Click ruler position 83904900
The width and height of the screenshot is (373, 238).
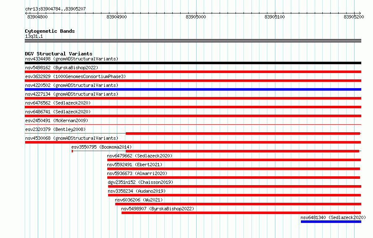(117, 17)
